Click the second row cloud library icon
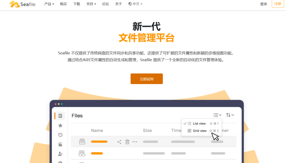 82,153
